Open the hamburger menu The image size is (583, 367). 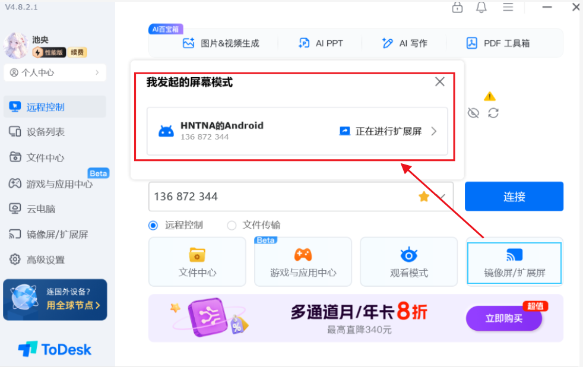pyautogui.click(x=509, y=8)
